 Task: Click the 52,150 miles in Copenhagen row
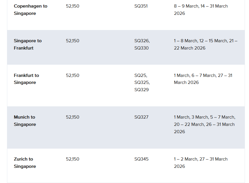click(72, 6)
